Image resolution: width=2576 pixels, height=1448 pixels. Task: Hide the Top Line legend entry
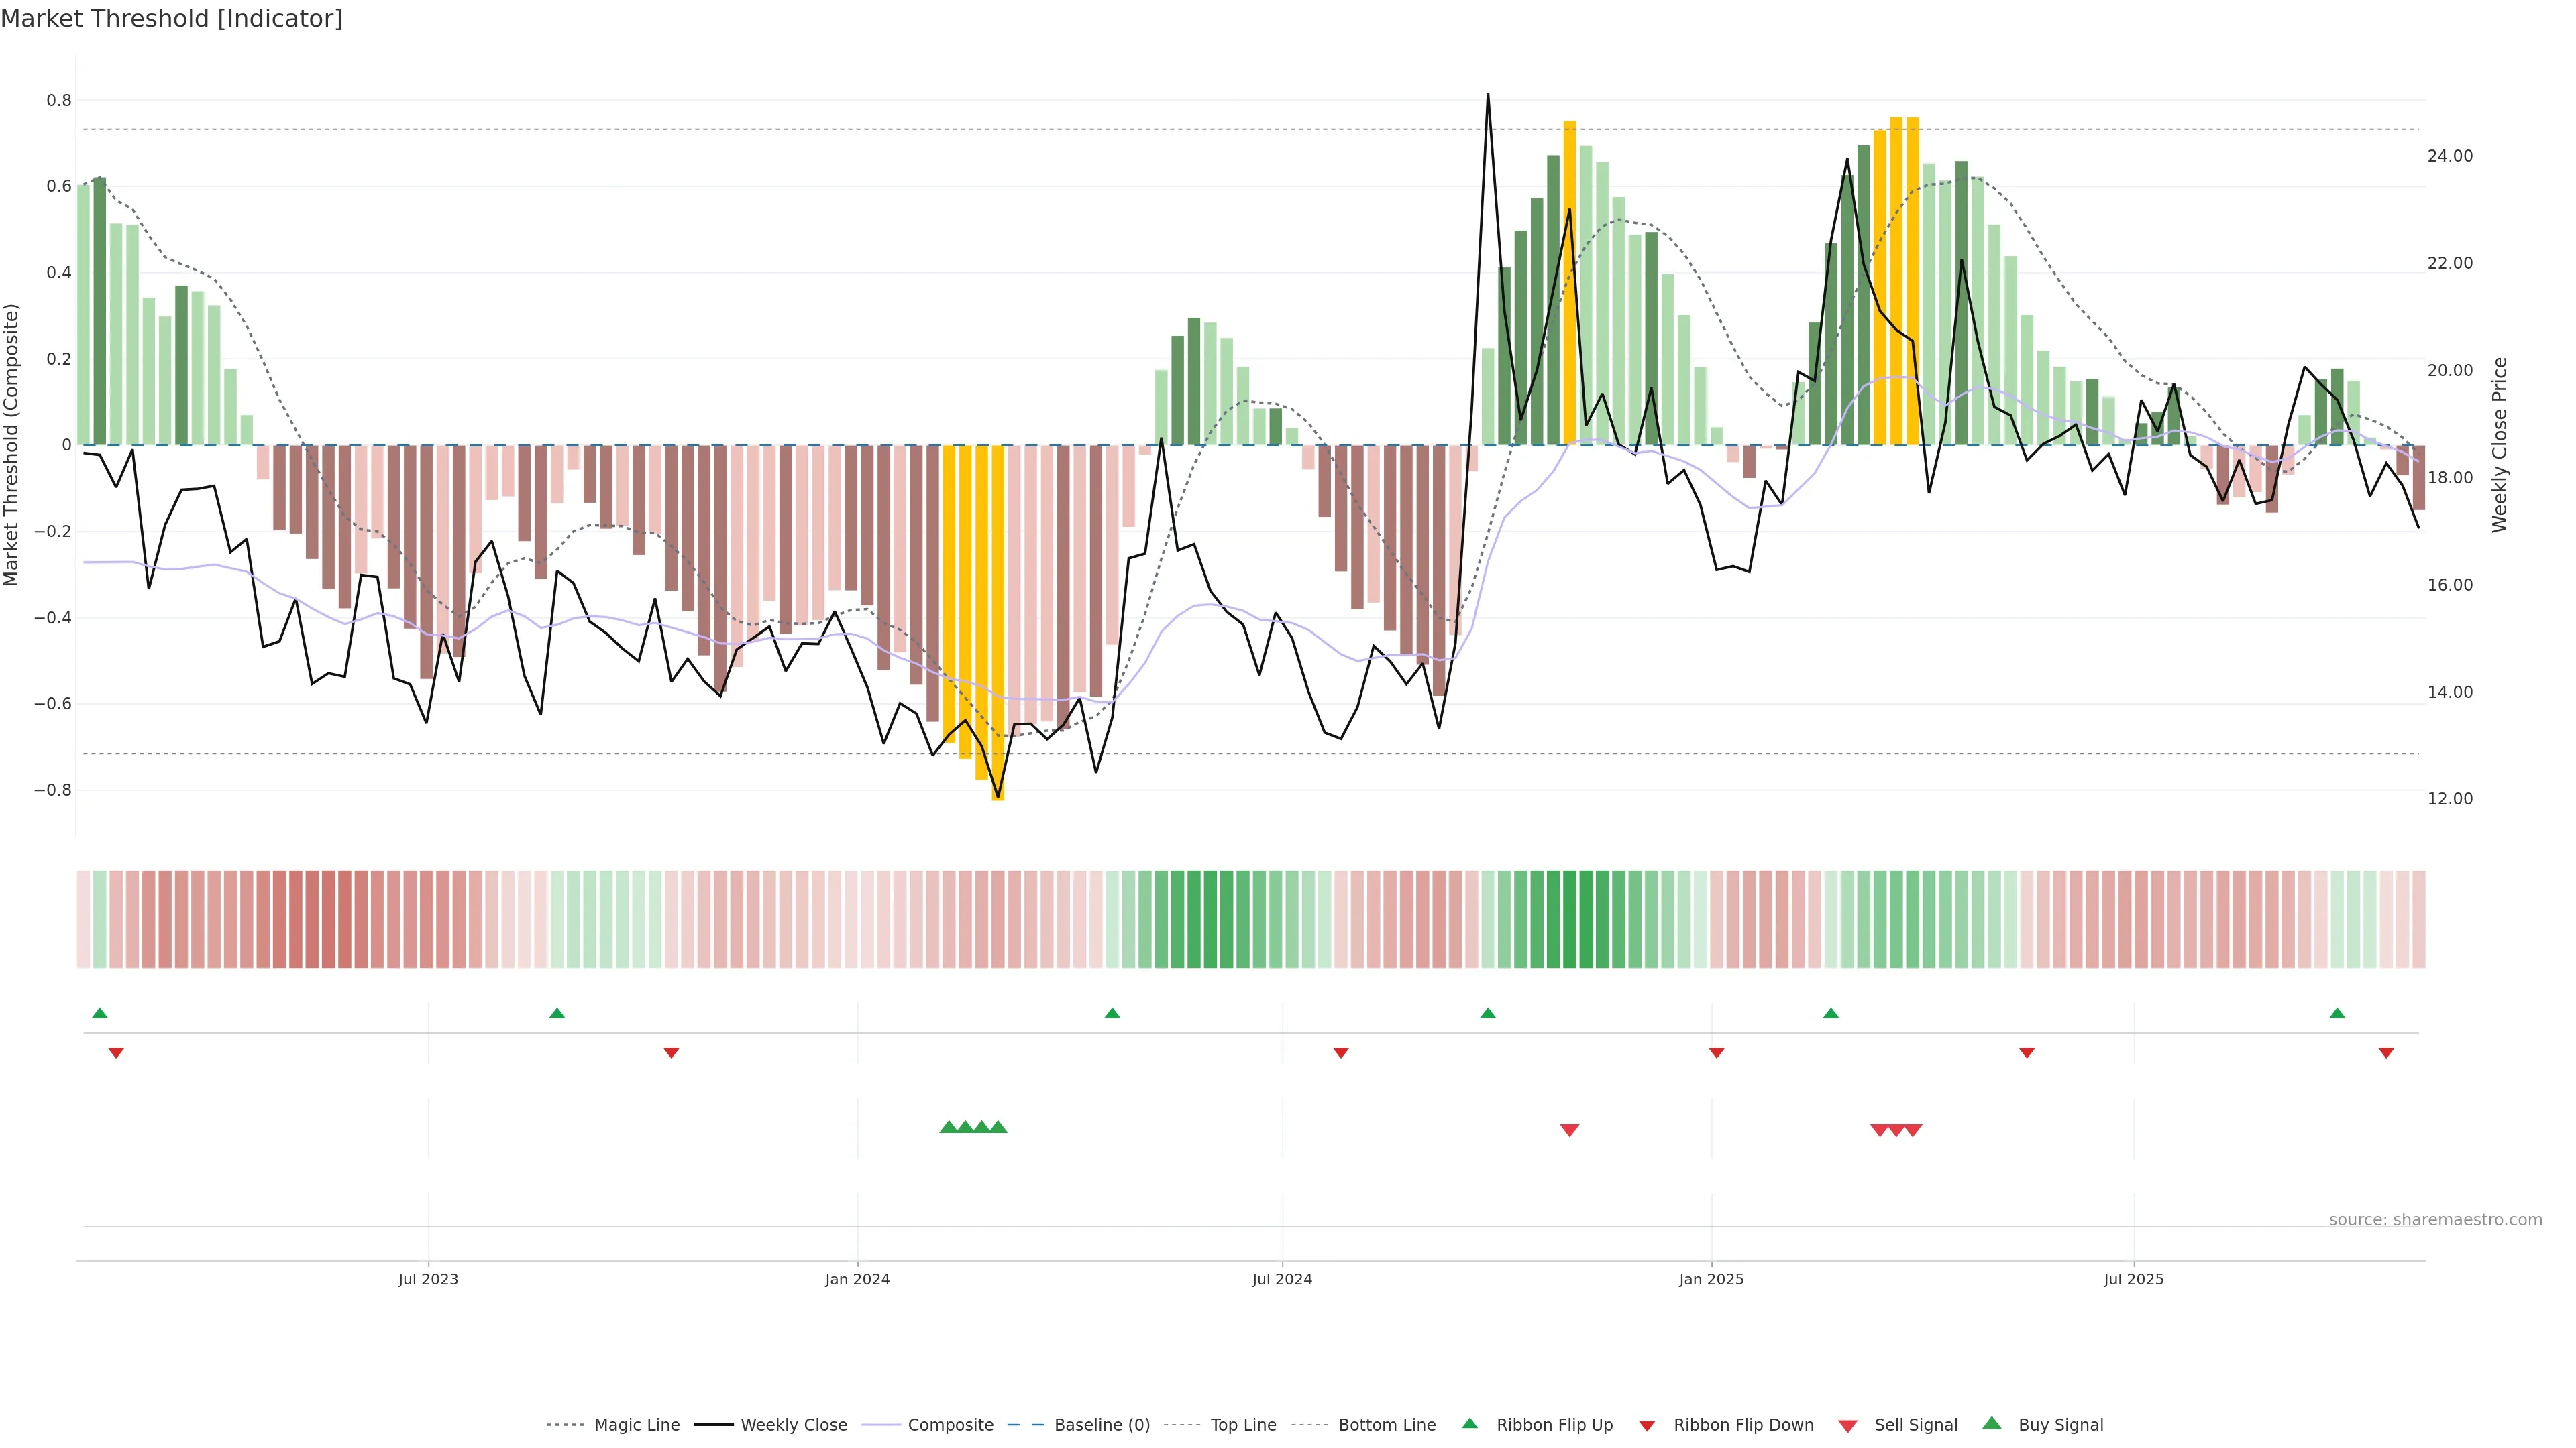[x=1243, y=1425]
